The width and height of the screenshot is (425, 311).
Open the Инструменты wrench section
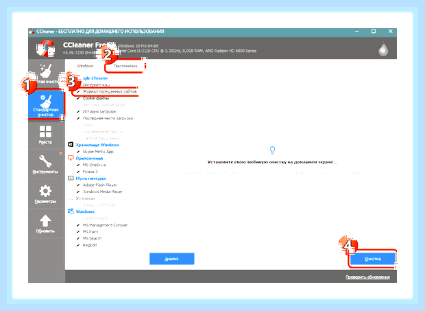45,164
